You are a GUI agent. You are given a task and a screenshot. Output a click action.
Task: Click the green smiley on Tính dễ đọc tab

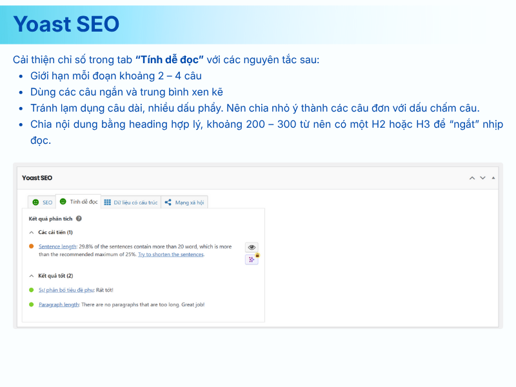pyautogui.click(x=63, y=202)
